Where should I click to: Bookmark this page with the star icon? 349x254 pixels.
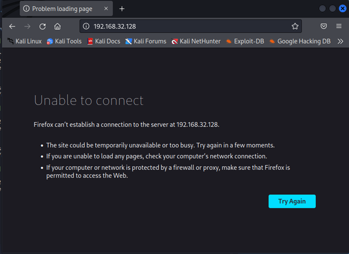[295, 26]
